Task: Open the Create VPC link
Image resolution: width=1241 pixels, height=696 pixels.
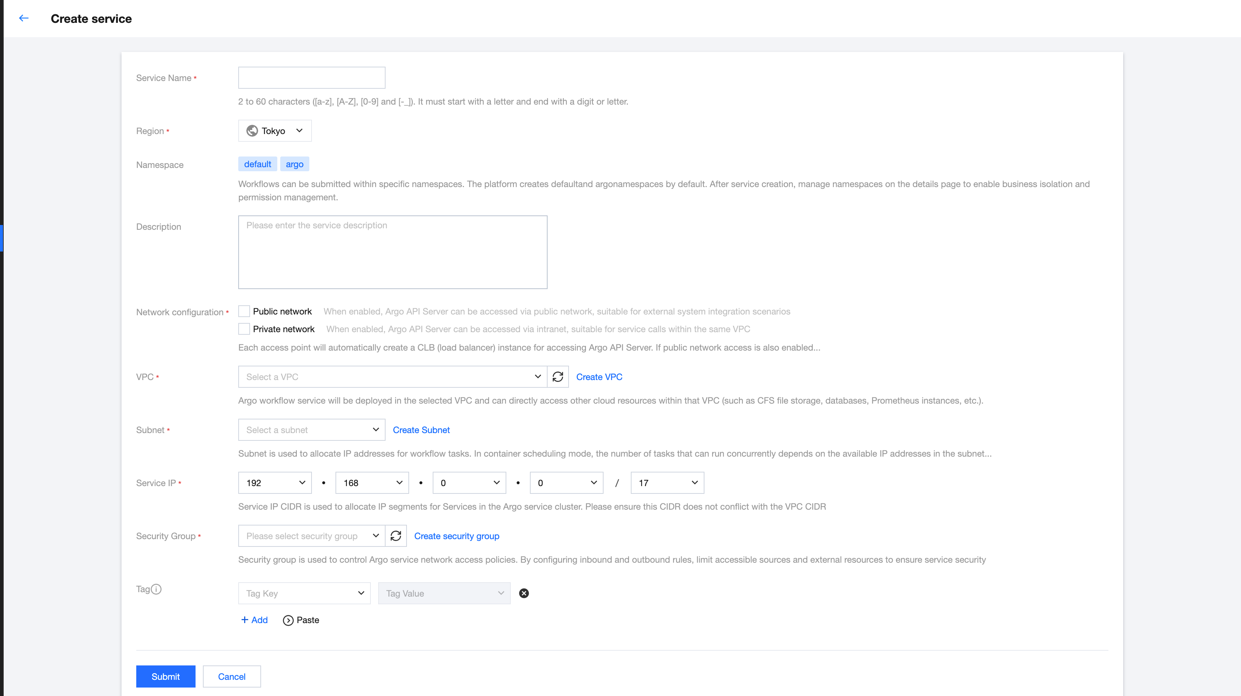Action: point(599,377)
